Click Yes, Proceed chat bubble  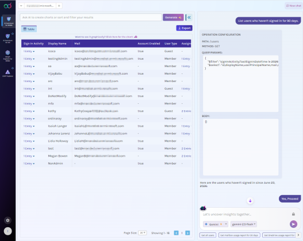pos(290,199)
